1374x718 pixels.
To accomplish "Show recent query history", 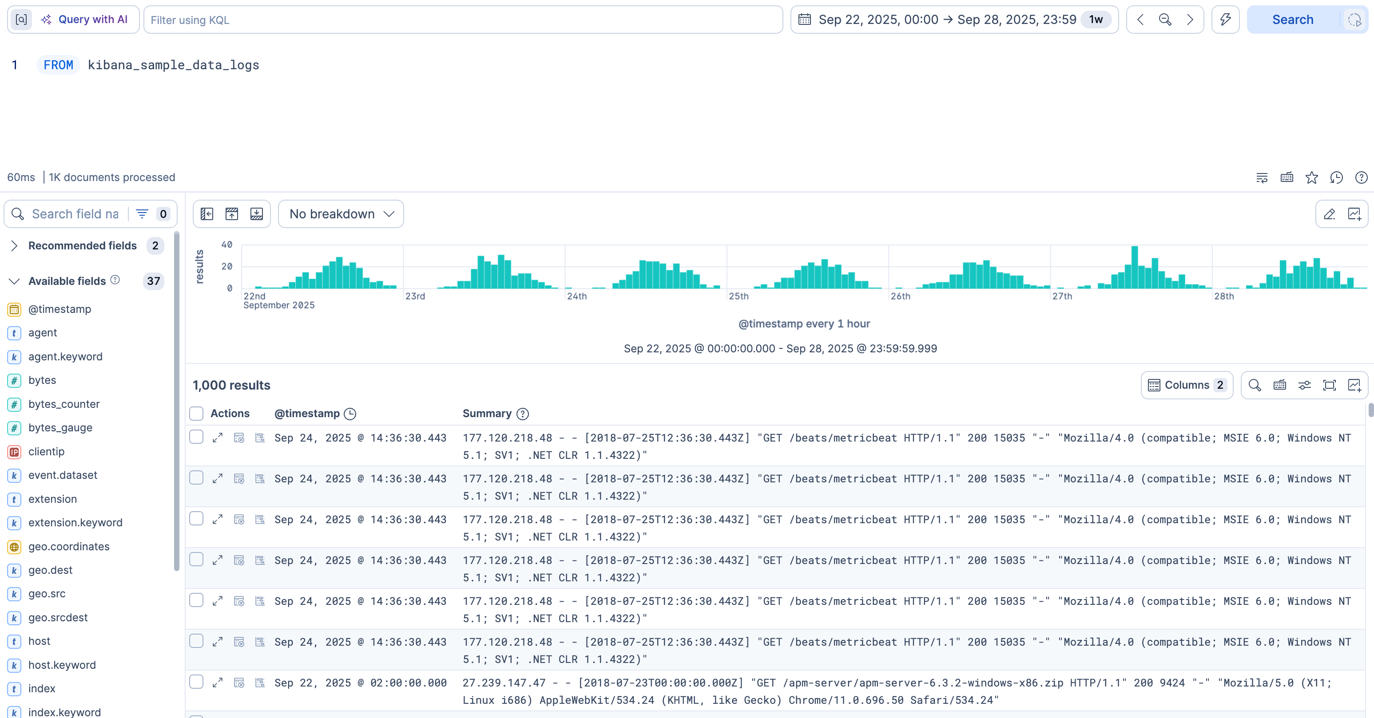I will pyautogui.click(x=1336, y=178).
